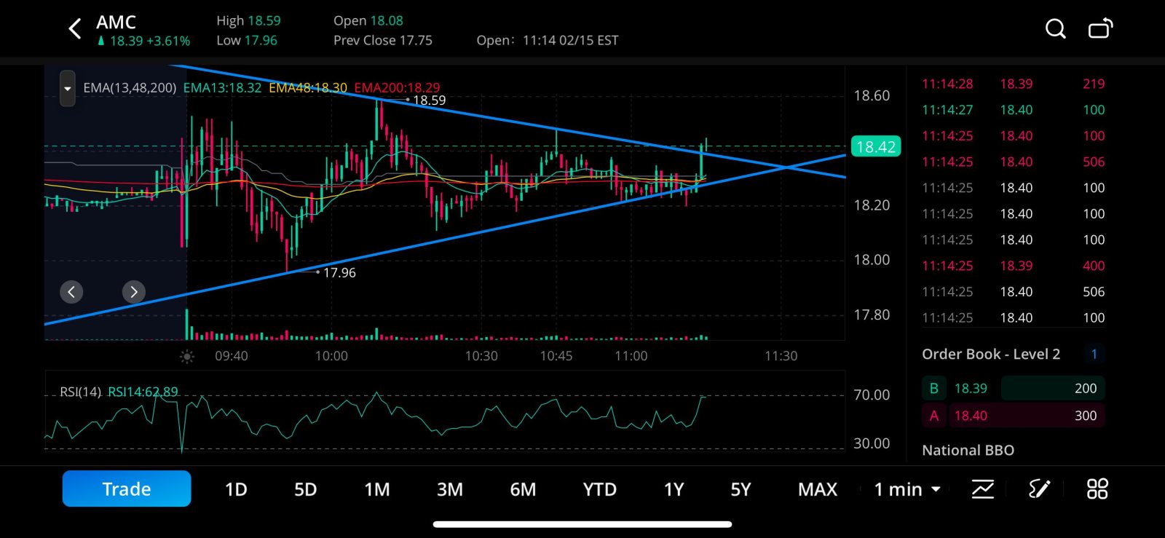
Task: Click the AMC ticker name
Action: click(x=116, y=23)
